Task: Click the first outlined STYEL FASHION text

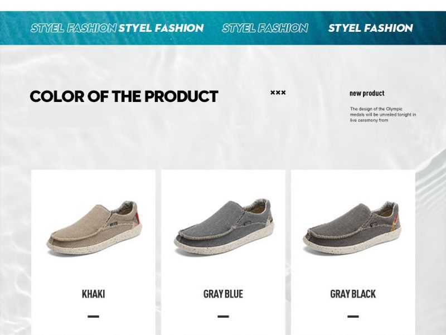Action: point(74,28)
